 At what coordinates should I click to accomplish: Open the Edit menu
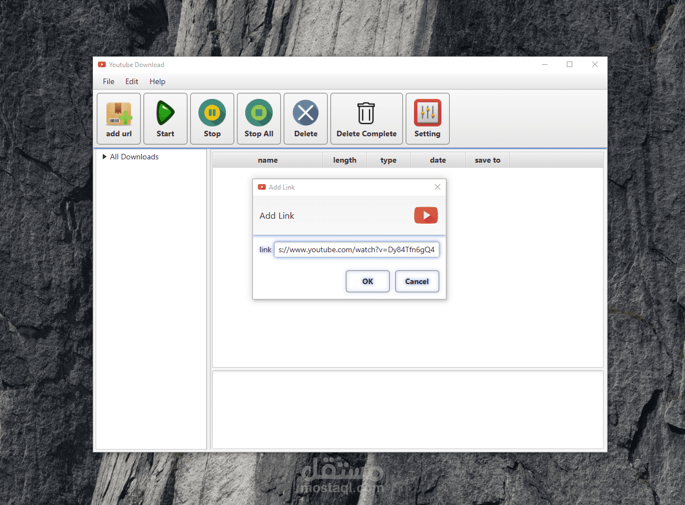point(132,81)
